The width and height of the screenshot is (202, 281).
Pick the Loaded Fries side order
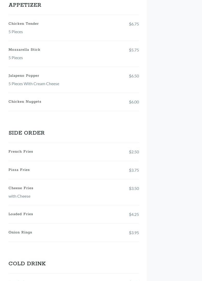coord(21,214)
